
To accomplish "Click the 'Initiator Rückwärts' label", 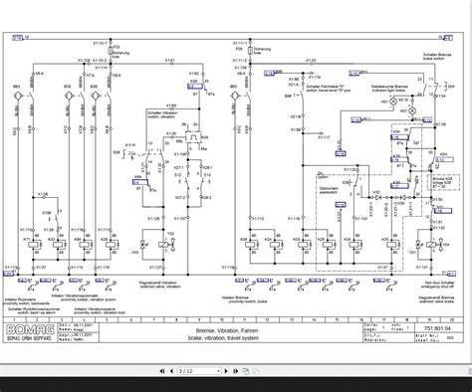I will click(21, 299).
